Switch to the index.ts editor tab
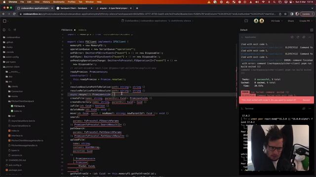 pyautogui.click(x=82, y=30)
